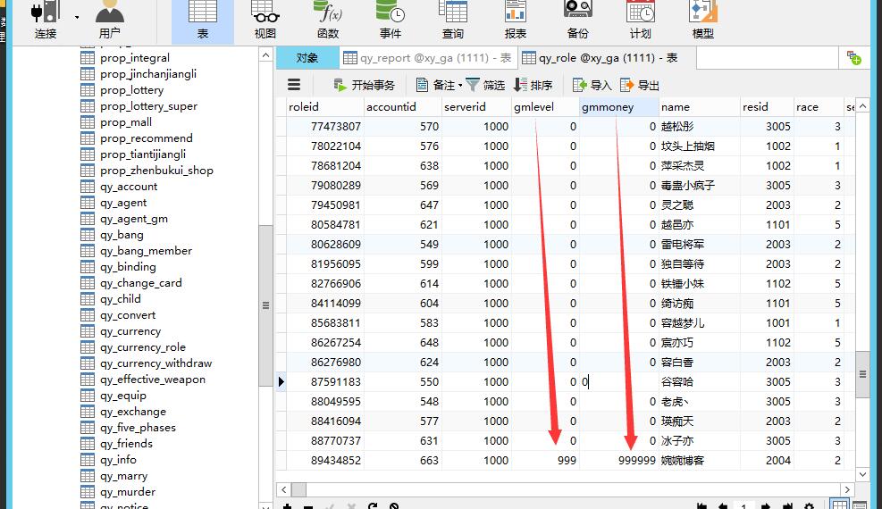Open the hamburger menu in table toolbar

point(294,85)
